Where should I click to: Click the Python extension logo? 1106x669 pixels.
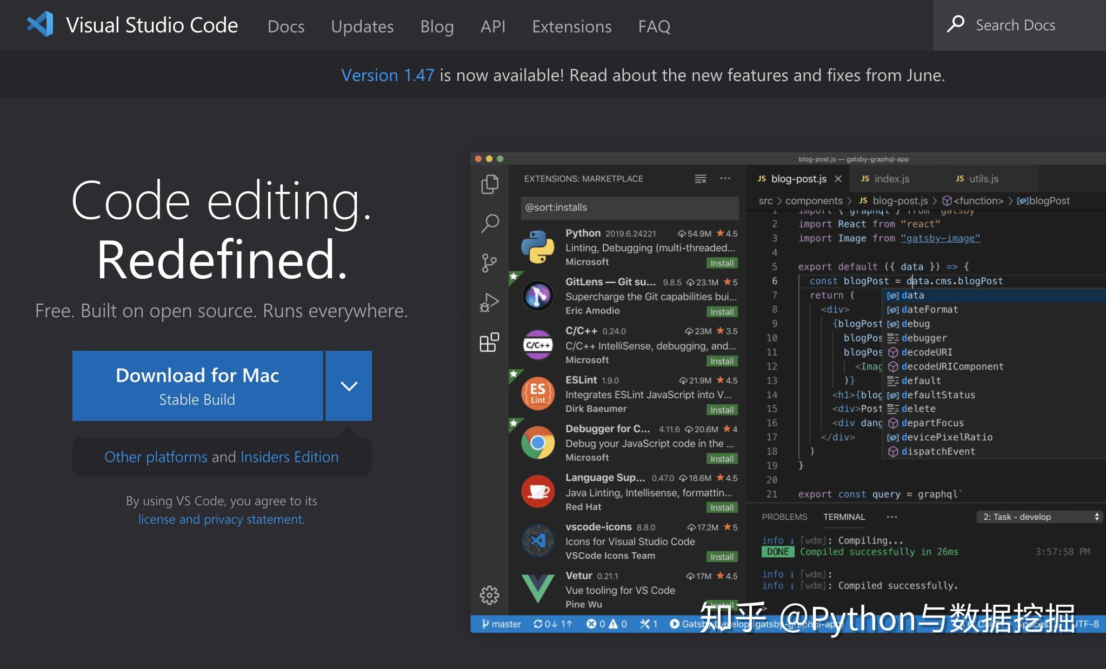pos(537,246)
